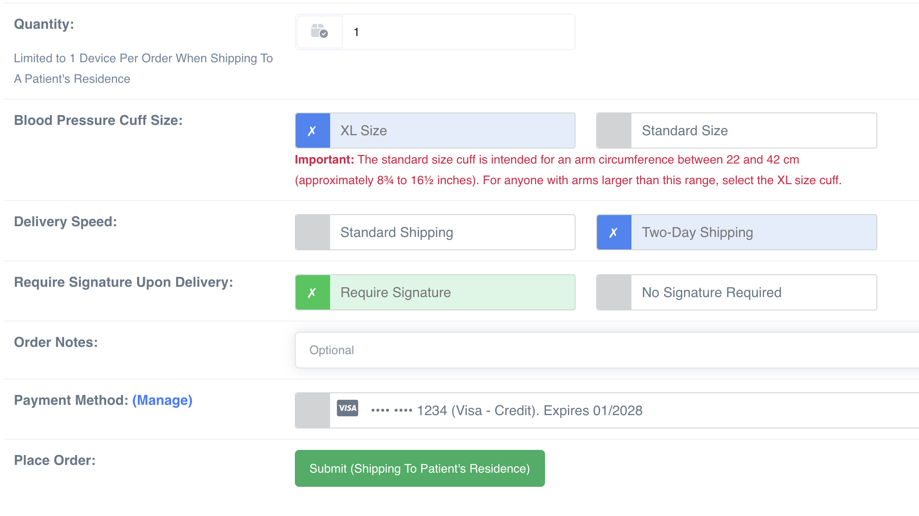Click blue X mark box for XL Size
This screenshot has height=516, width=919.
coord(312,131)
